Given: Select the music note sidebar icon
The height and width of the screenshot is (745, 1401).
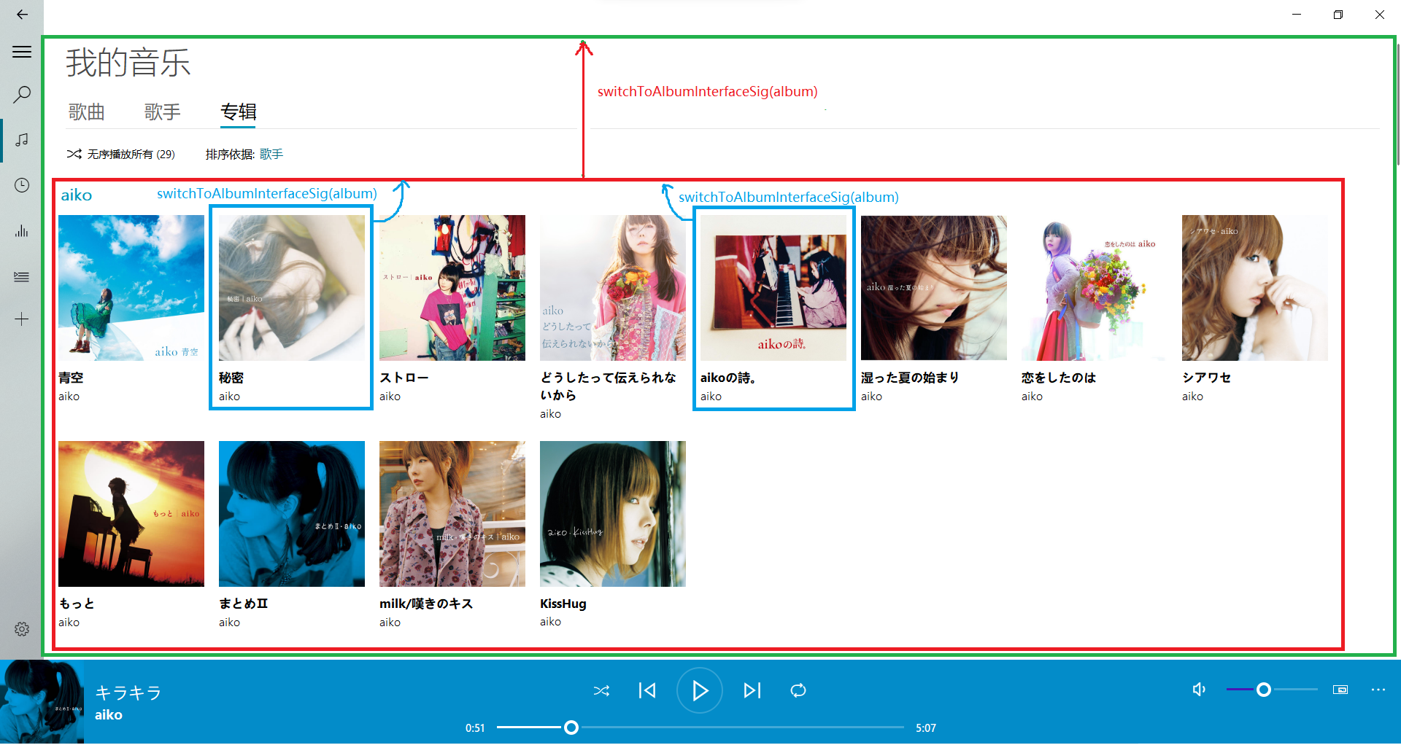Looking at the screenshot, I should (22, 139).
